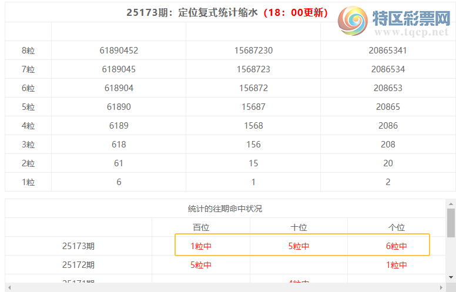Click the red 18:00更新 text in title
Screen dimensions: 456x292
[x=296, y=12]
